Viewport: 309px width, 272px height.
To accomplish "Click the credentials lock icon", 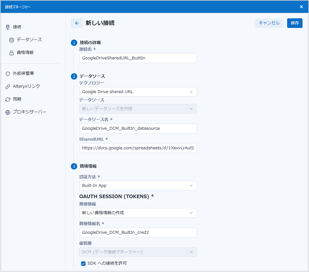I will [x=12, y=53].
